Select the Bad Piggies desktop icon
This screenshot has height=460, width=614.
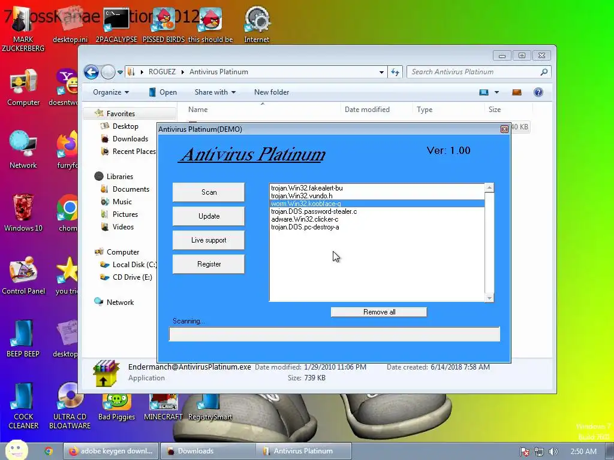pos(117,407)
